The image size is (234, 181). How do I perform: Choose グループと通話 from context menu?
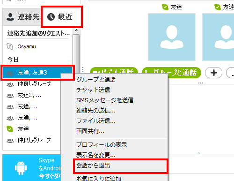point(96,80)
